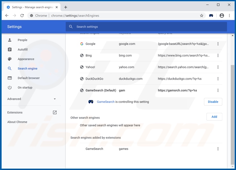
Task: Click the Settings header title
Action: pos(14,27)
